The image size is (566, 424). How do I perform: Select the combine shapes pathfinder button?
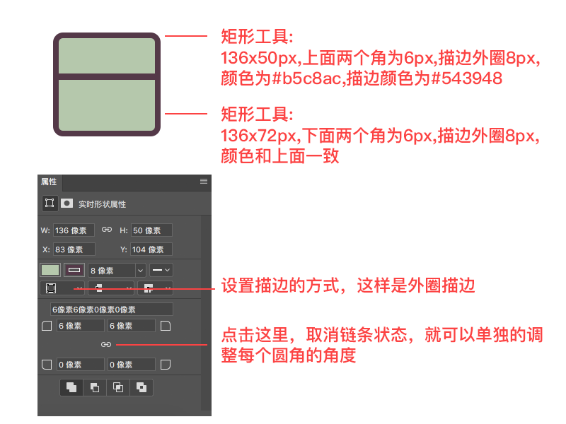point(71,387)
